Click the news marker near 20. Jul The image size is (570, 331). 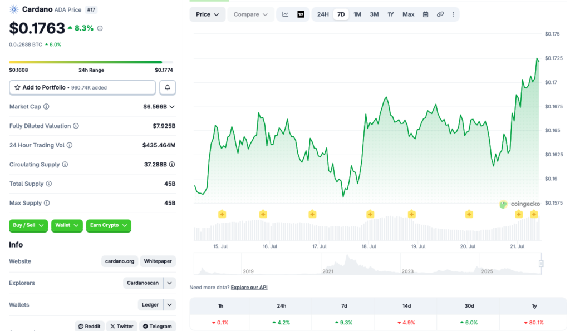(469, 214)
